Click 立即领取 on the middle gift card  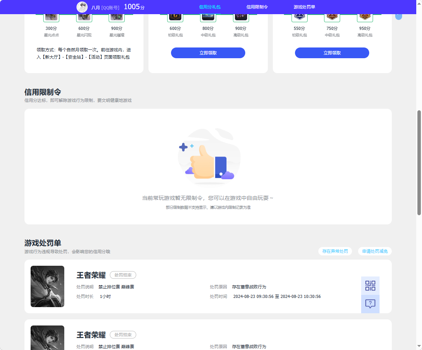[x=208, y=53]
